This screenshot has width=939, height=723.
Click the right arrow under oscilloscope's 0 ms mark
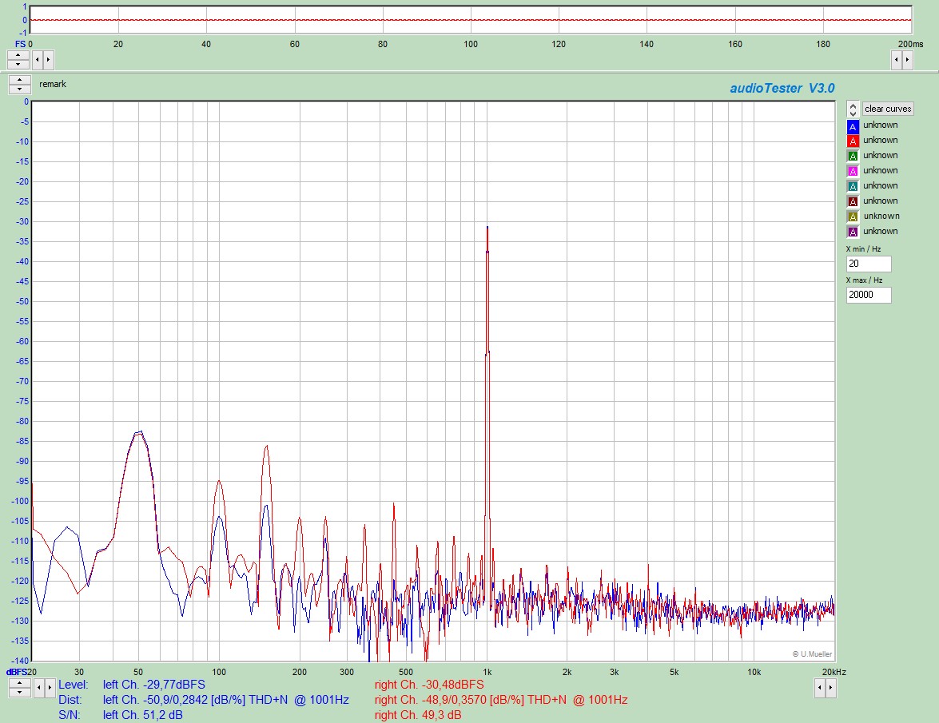(x=48, y=59)
